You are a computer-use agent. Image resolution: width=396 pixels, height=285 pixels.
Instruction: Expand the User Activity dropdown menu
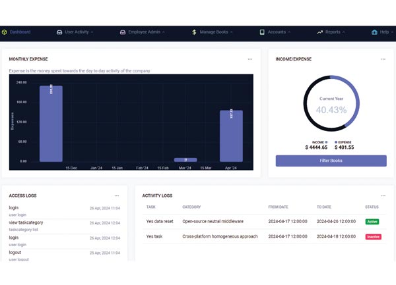point(79,32)
